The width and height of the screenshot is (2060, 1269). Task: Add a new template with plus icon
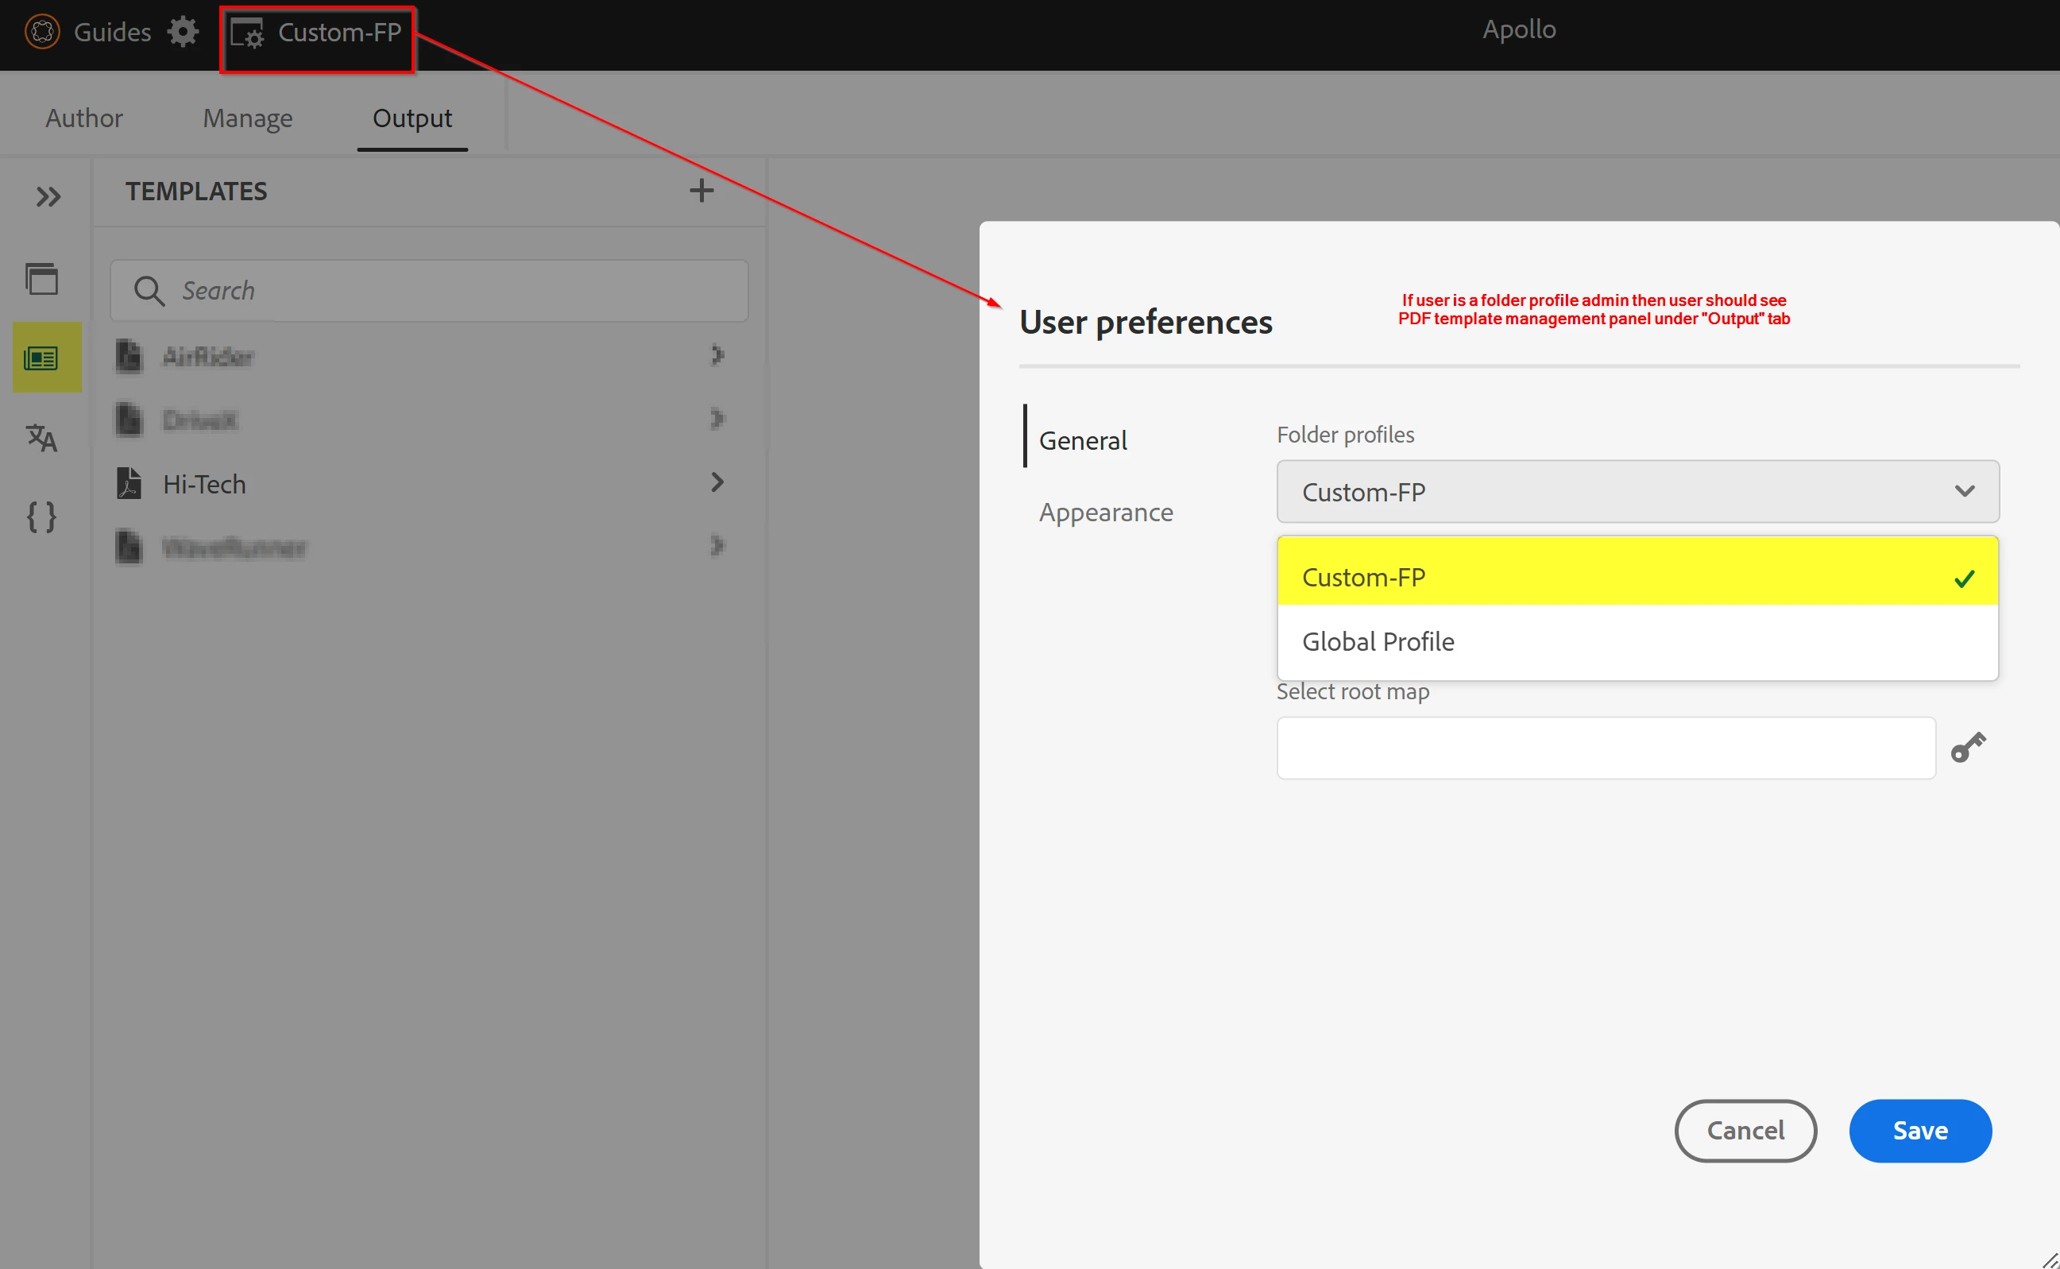pyautogui.click(x=701, y=191)
